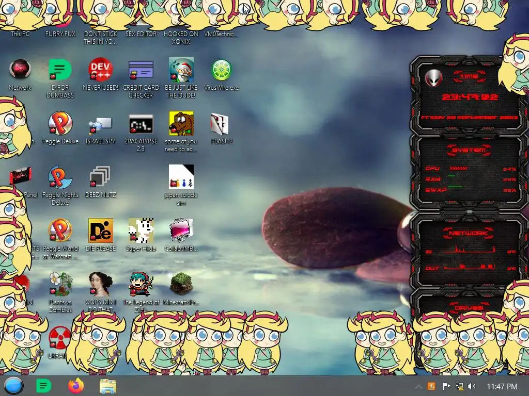Open the CREDIT CARD CHECKER shortcut

141,70
